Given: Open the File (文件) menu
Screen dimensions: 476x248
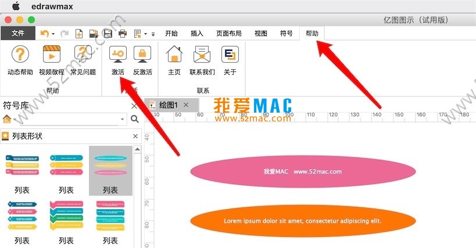Looking at the screenshot, I should click(18, 33).
